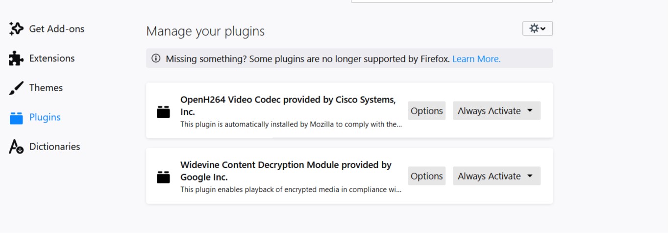Click the search field at top
Image resolution: width=668 pixels, height=233 pixels.
click(x=451, y=1)
